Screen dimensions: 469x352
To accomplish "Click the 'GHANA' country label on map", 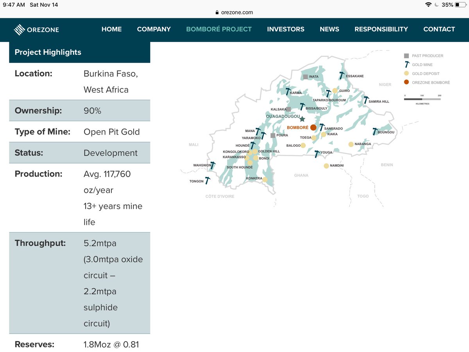I will tap(301, 175).
